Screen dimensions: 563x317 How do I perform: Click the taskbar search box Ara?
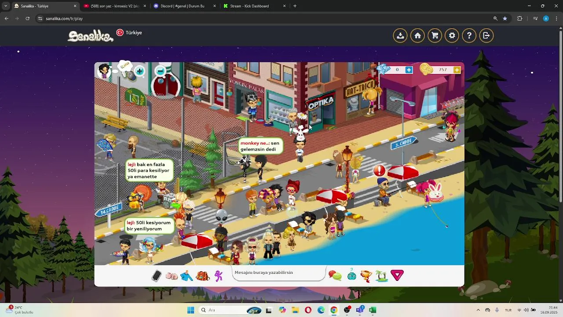tap(230, 310)
